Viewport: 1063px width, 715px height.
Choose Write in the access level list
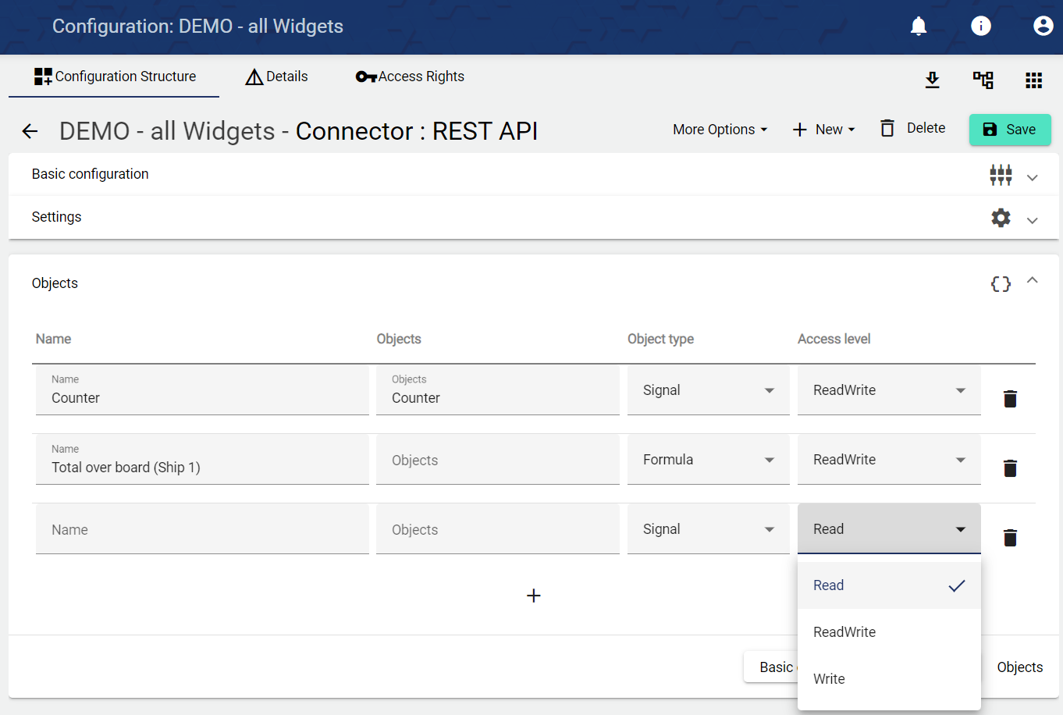click(x=829, y=679)
